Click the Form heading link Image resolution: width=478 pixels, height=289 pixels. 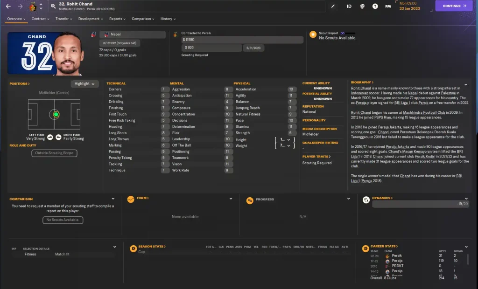pos(143,198)
